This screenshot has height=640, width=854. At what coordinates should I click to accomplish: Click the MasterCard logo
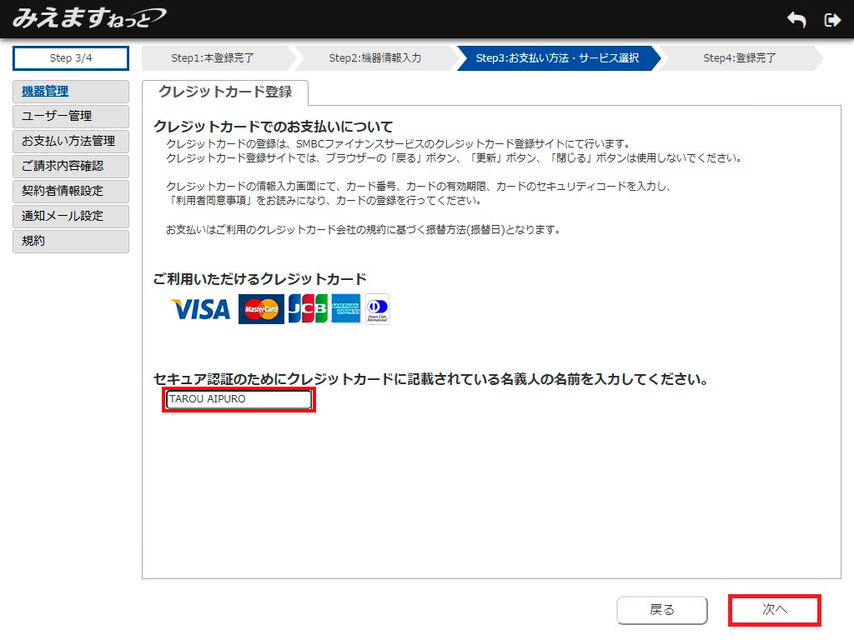point(261,309)
